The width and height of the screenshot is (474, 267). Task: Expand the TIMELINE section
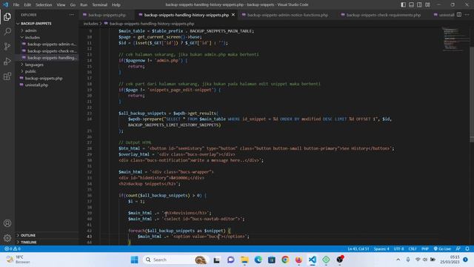coord(47,242)
